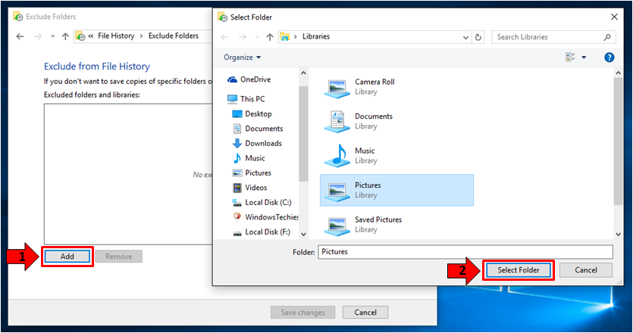Click forward arrow in Exclude Folders window
The height and width of the screenshot is (333, 633).
point(39,36)
